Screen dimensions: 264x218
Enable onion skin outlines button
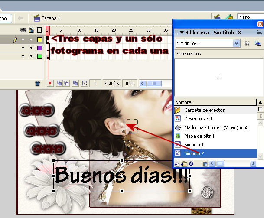67,83
